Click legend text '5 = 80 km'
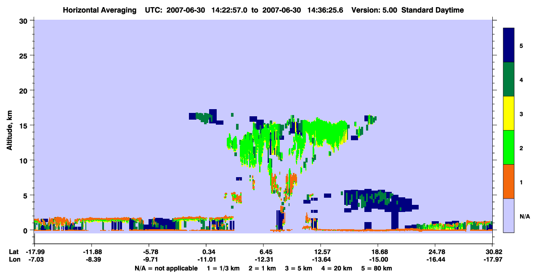Viewport: 547px width, 280px height. (x=377, y=268)
